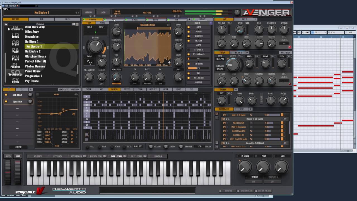Screen dimensions: 357x201
Task: Click the power icon at top of the mod matrix sidebar
Action: tap(217, 114)
